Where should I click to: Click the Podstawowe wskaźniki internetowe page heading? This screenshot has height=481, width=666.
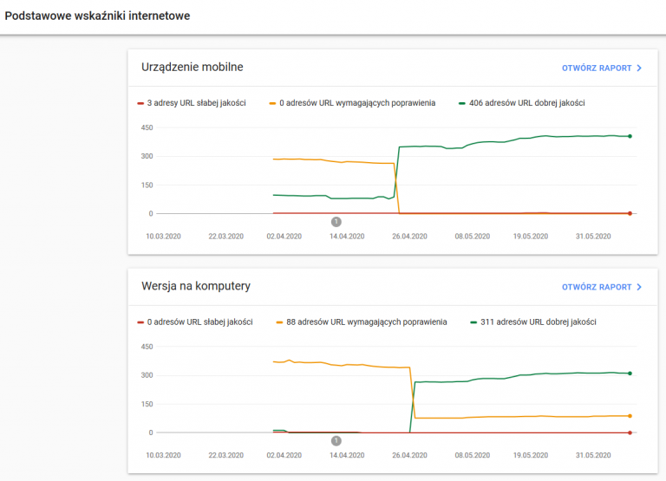[97, 16]
